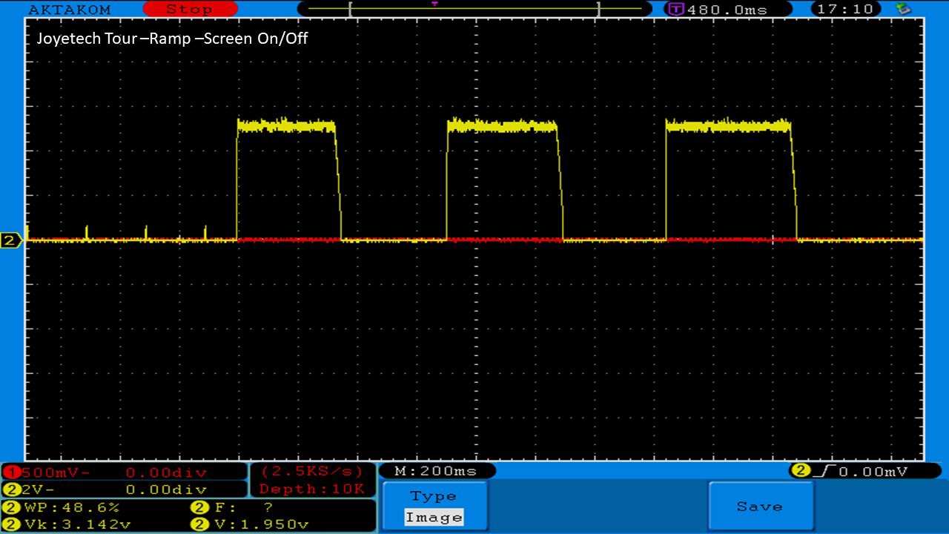Select the channel 2 yellow 2V badge
The height and width of the screenshot is (534, 949).
click(x=10, y=489)
